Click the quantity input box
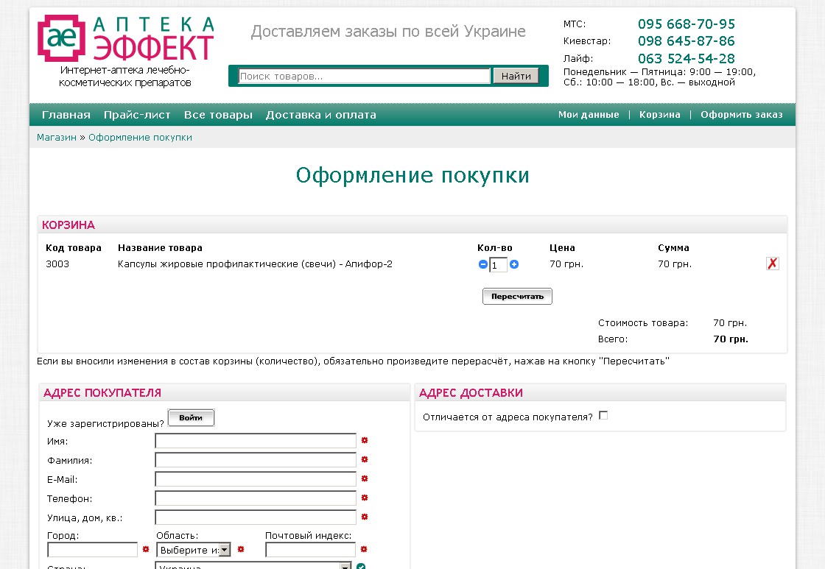The height and width of the screenshot is (569, 825). coord(498,264)
